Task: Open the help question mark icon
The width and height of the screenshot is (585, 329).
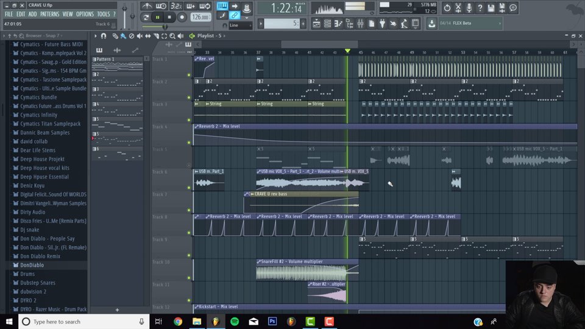Action: (x=480, y=8)
